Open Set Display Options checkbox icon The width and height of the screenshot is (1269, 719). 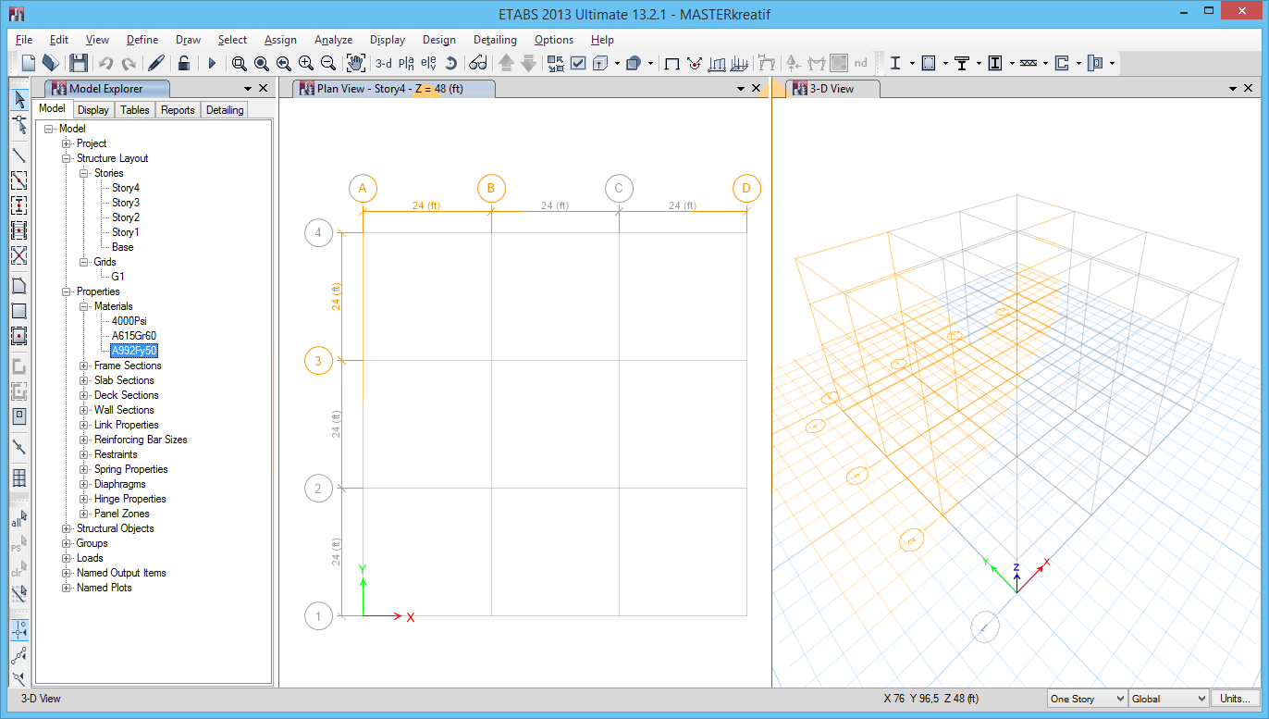pyautogui.click(x=578, y=63)
